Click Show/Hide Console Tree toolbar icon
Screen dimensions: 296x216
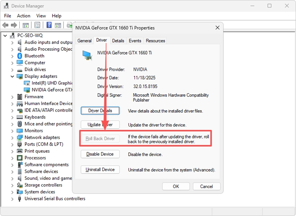click(x=26, y=25)
